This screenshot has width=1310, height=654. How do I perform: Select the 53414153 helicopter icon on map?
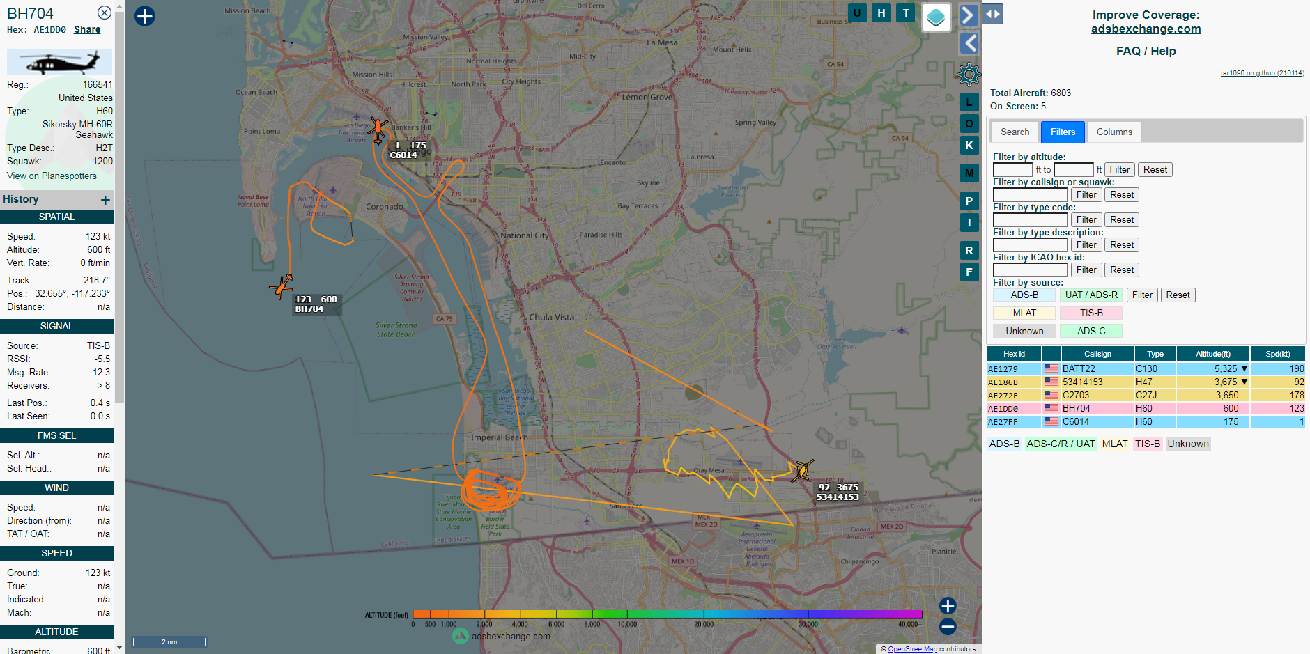coord(802,471)
